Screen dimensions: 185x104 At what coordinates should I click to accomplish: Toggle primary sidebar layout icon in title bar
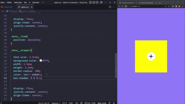(x=90, y=2)
